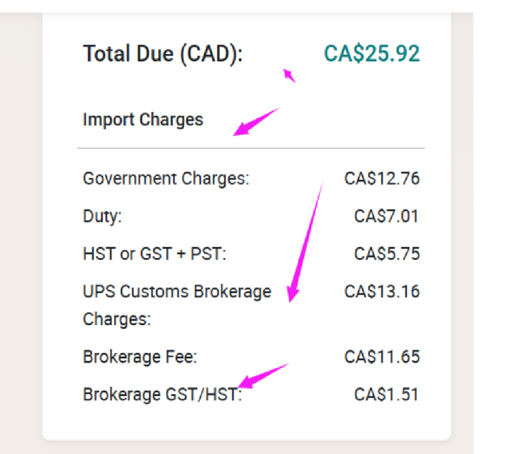Click the CA$12.76 government charges amount
Screen dimensions: 511x454
[x=382, y=178]
